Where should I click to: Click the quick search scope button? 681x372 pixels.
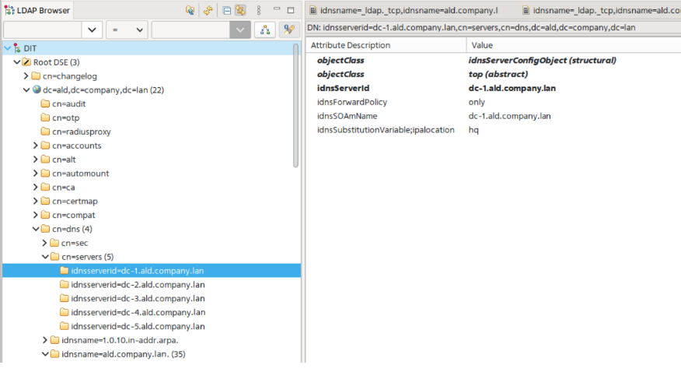tap(265, 30)
